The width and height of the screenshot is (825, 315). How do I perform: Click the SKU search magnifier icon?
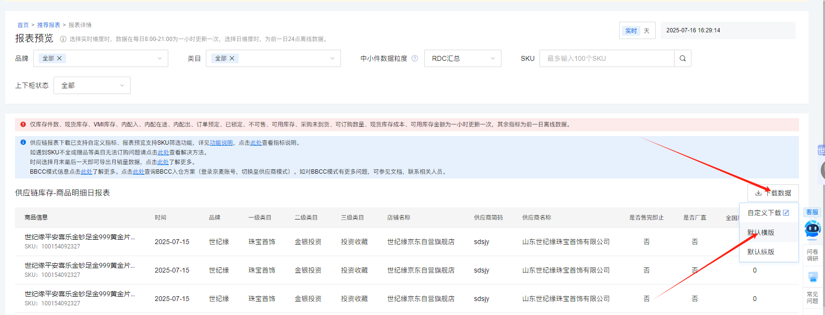[x=682, y=58]
